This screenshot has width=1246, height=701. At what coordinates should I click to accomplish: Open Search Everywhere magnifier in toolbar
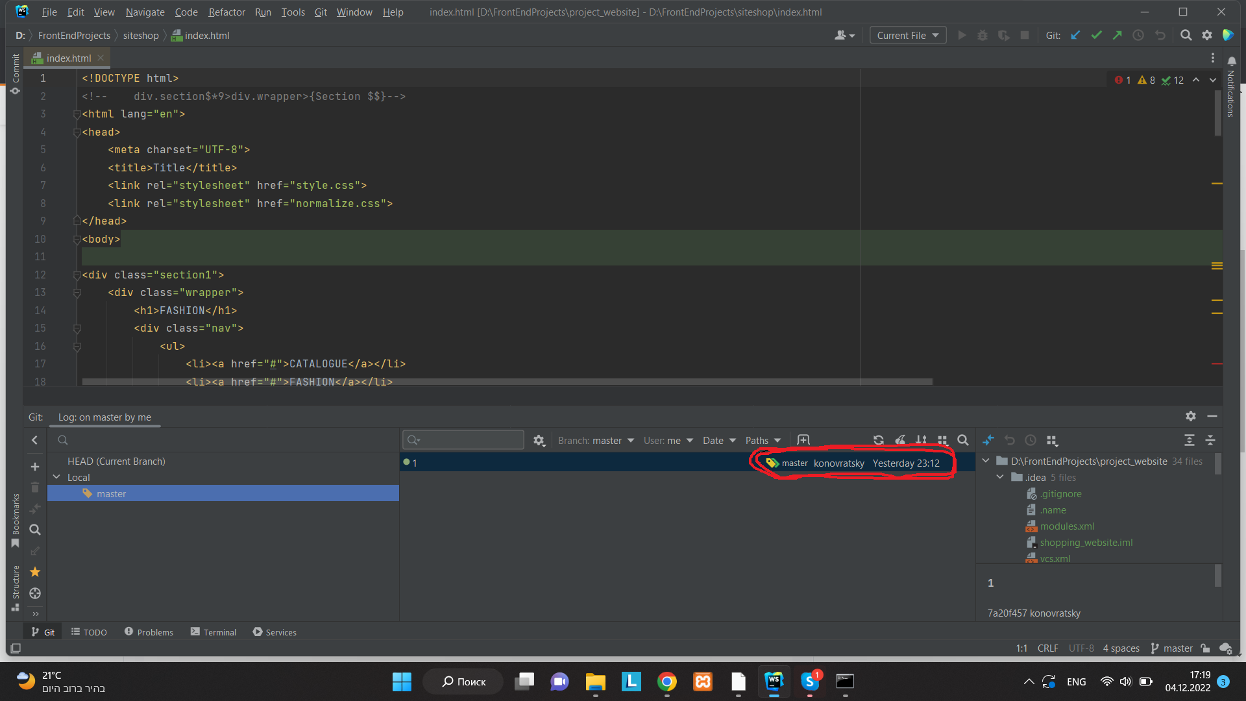(1186, 36)
